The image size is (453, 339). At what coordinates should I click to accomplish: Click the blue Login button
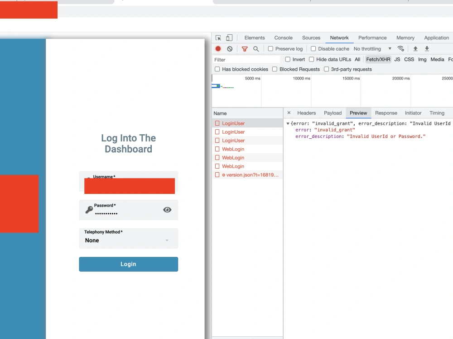[x=129, y=264]
